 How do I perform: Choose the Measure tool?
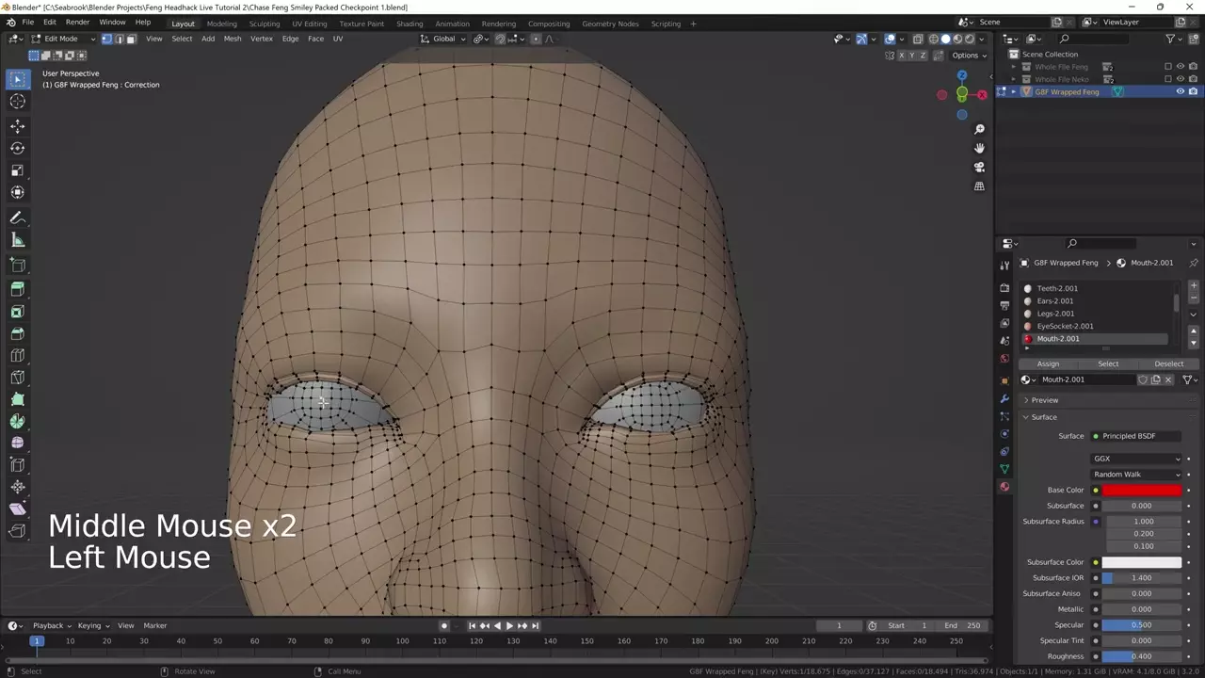17,240
